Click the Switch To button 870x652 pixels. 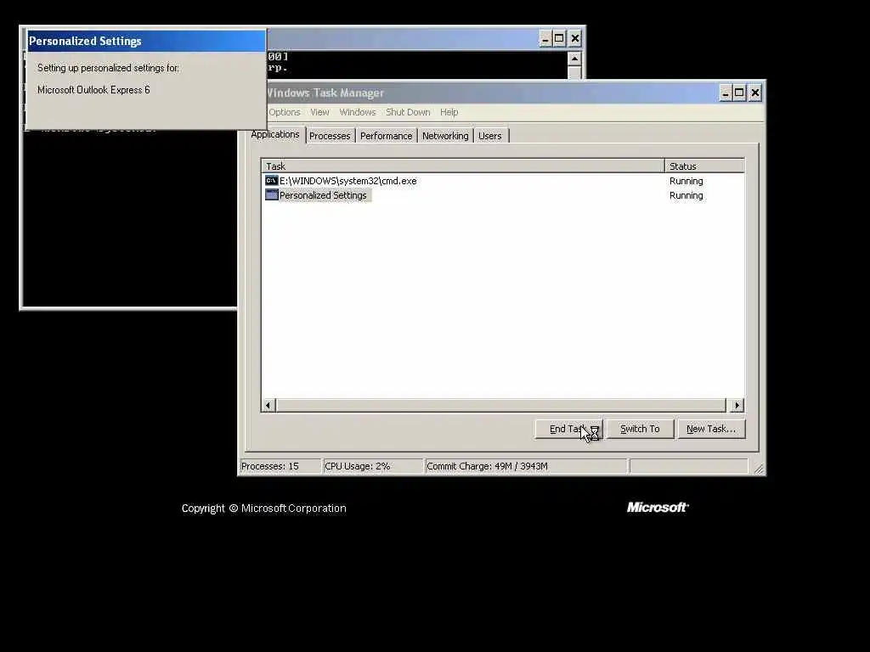coord(640,429)
